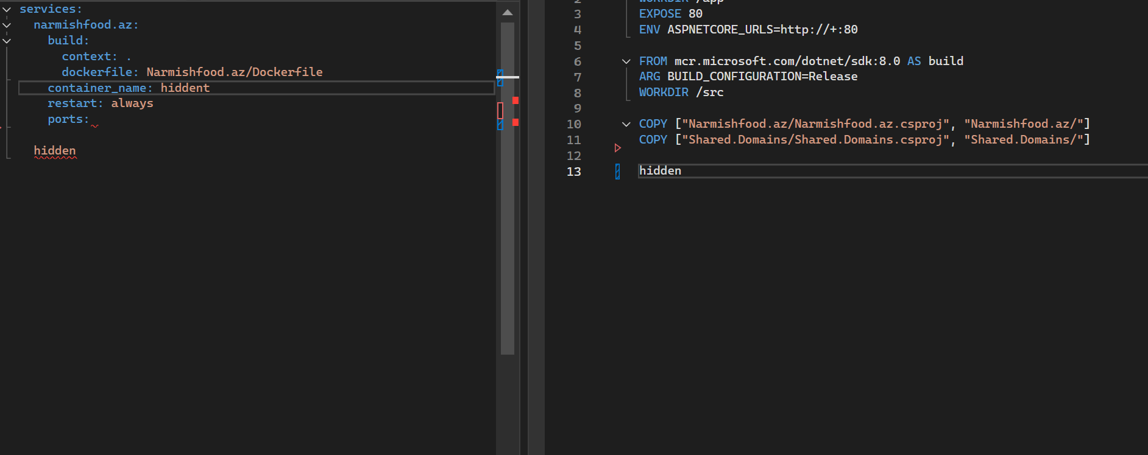Place cursor on the hidden text at line 13

[660, 171]
